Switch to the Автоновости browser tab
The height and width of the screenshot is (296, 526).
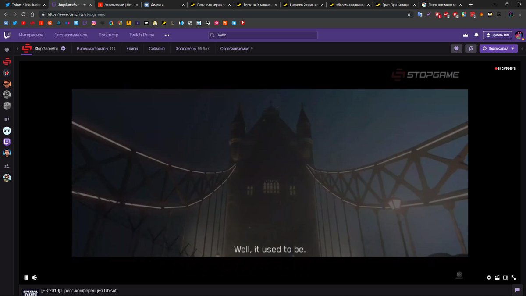[118, 4]
